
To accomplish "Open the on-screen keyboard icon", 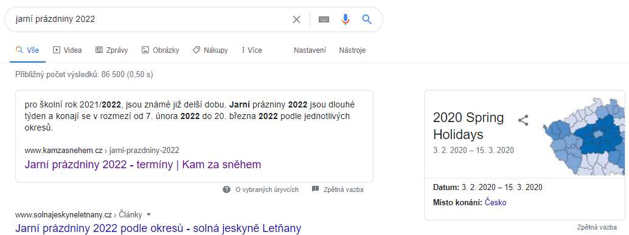I will click(324, 19).
